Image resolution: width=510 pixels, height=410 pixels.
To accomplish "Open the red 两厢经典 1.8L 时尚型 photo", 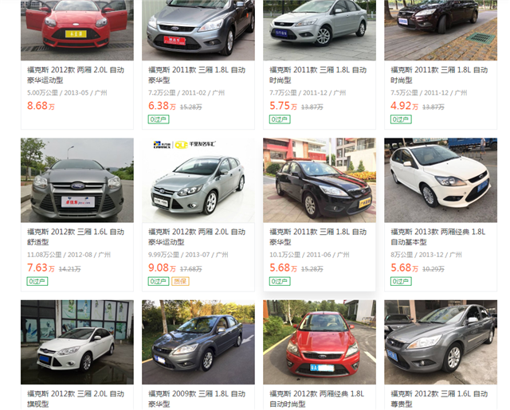I will (320, 342).
